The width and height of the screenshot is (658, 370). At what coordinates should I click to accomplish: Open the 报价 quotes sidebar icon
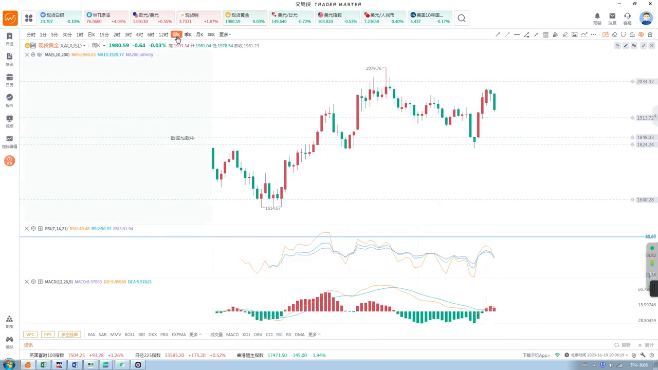(9, 100)
